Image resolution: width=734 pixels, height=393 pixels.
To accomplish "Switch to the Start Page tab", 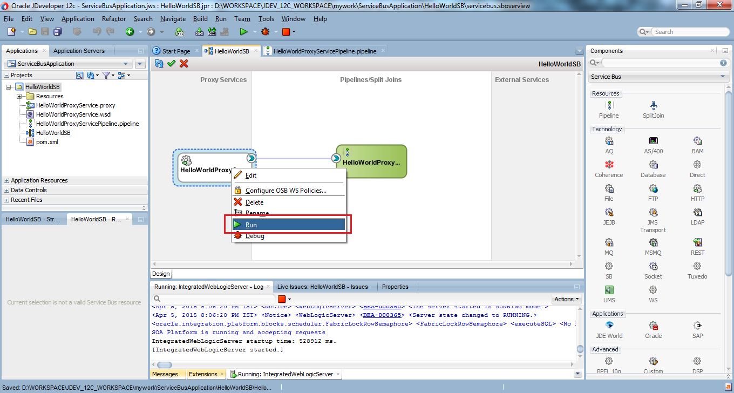I will tap(176, 51).
